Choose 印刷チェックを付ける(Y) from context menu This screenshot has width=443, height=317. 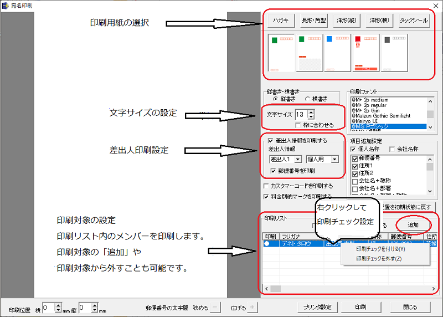tap(380, 249)
